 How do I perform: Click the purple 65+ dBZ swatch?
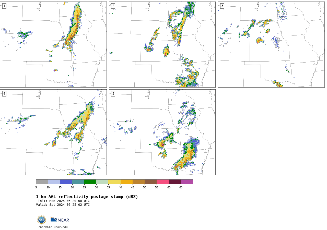(x=187, y=182)
